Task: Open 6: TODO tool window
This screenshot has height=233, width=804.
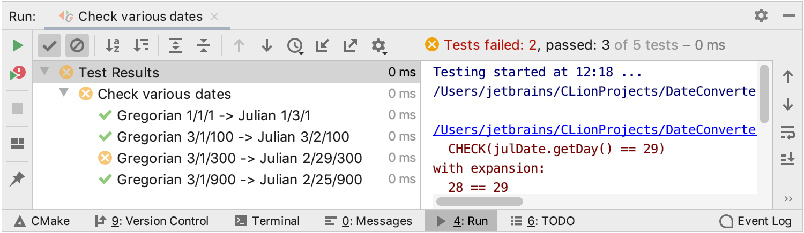Action: point(542,221)
